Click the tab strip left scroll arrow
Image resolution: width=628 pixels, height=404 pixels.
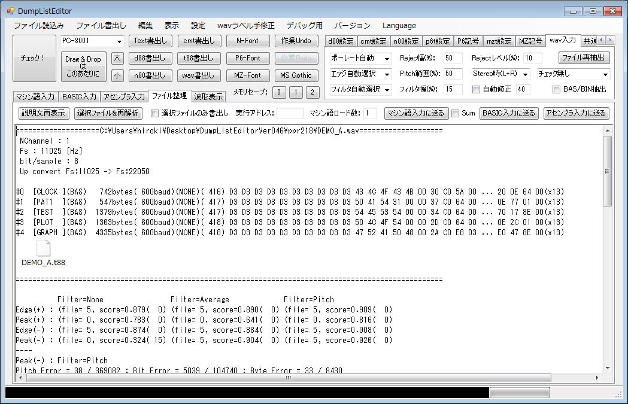pos(601,40)
